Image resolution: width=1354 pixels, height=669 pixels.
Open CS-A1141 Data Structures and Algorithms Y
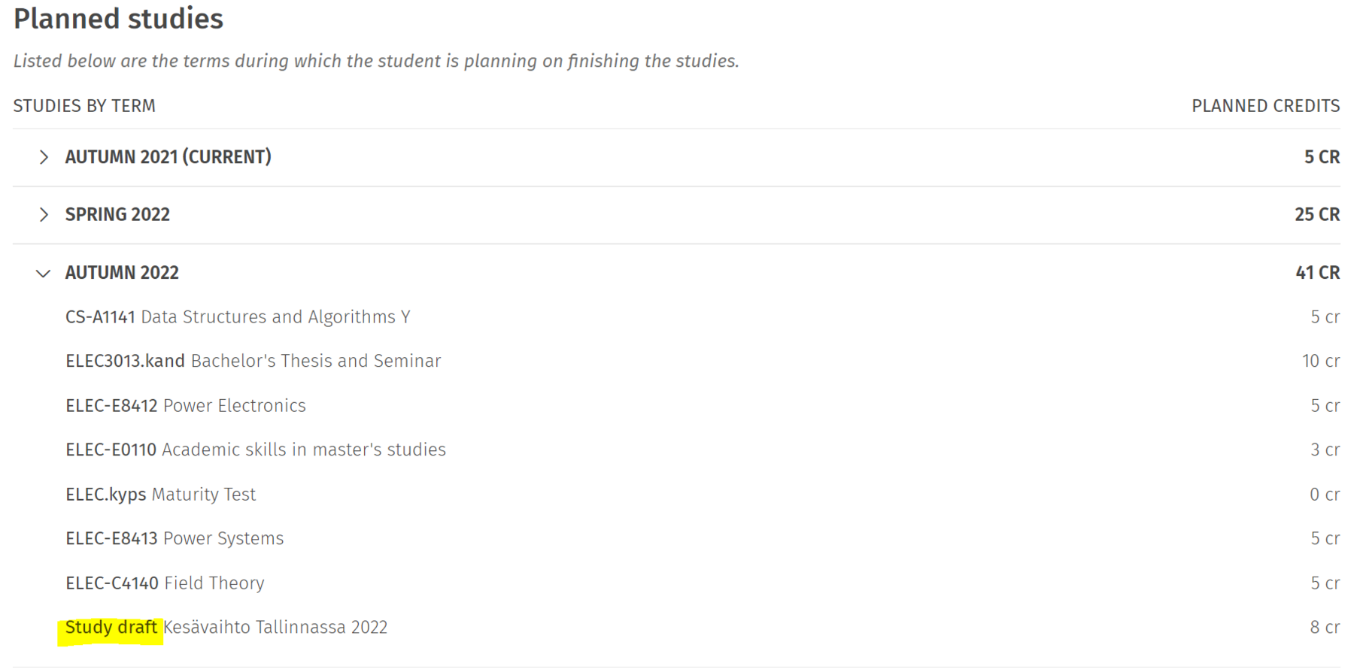point(238,317)
